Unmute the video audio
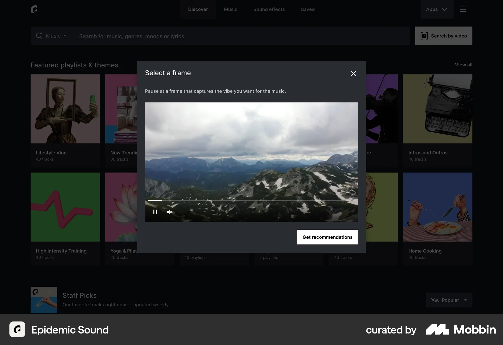 (170, 212)
